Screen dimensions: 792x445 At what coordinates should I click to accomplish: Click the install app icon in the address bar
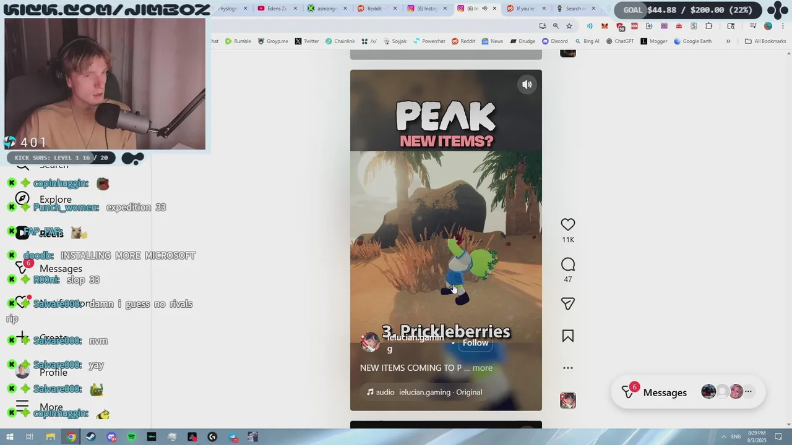tap(543, 26)
